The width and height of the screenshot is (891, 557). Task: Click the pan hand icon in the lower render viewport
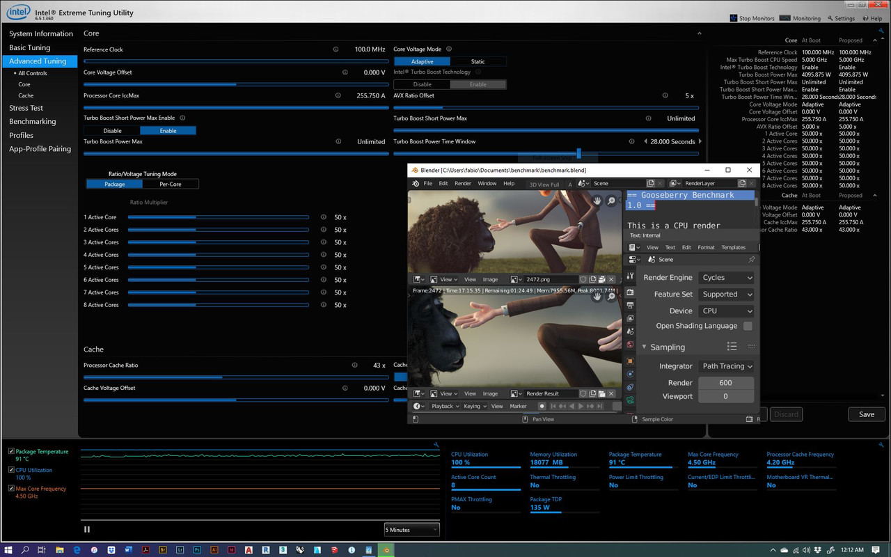597,297
